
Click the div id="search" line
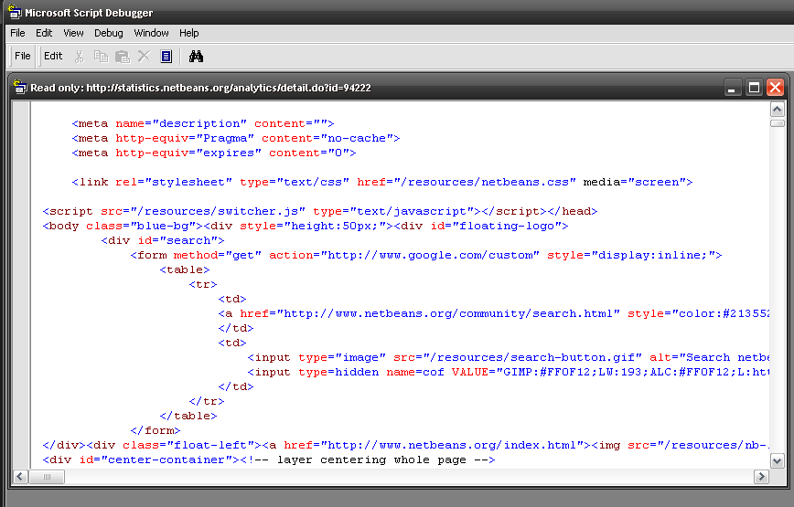pos(163,240)
